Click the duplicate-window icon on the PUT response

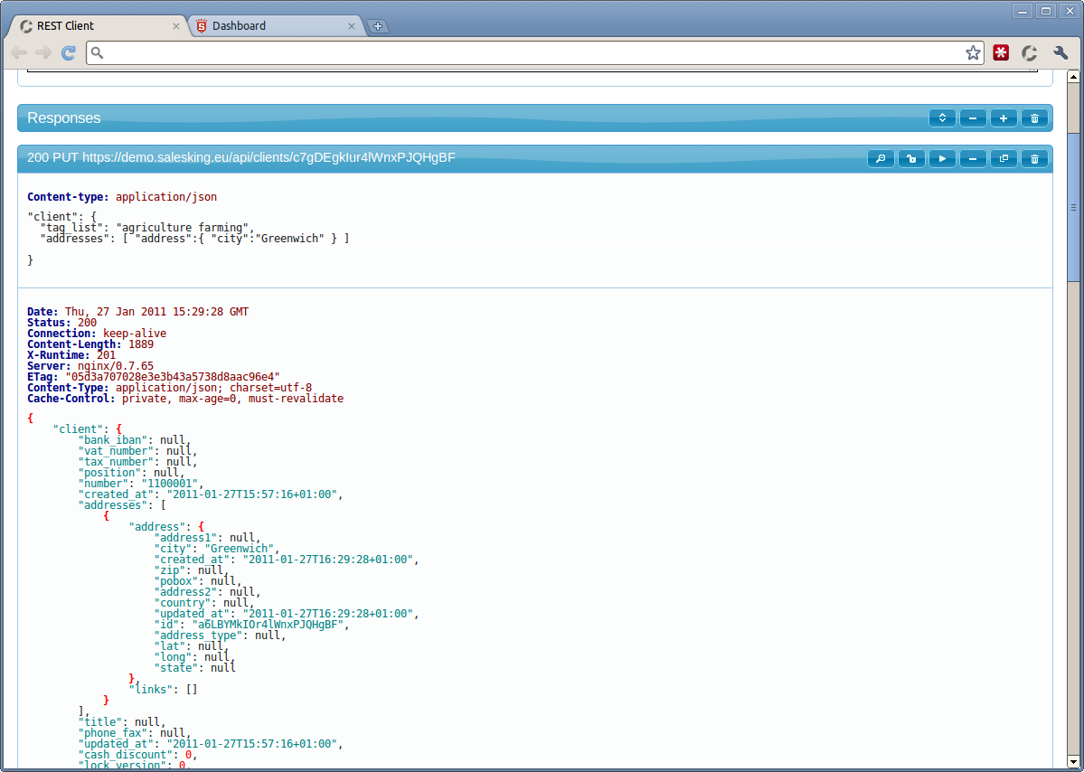(1004, 159)
